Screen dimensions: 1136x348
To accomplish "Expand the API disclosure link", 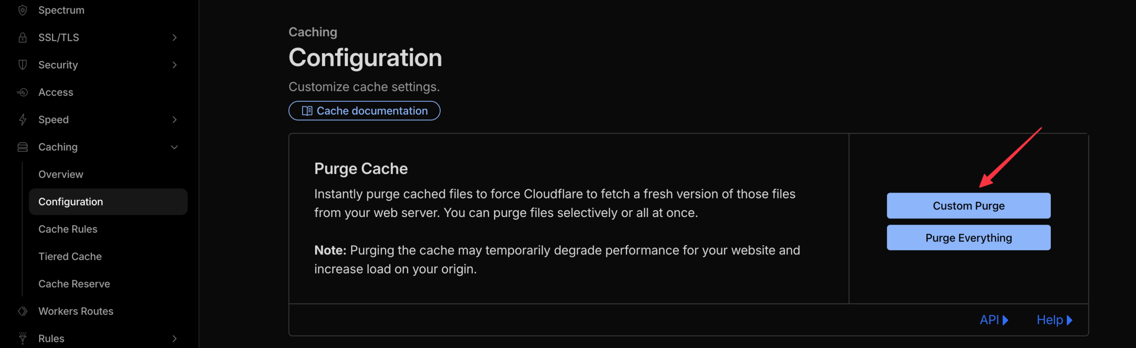I will (x=994, y=320).
